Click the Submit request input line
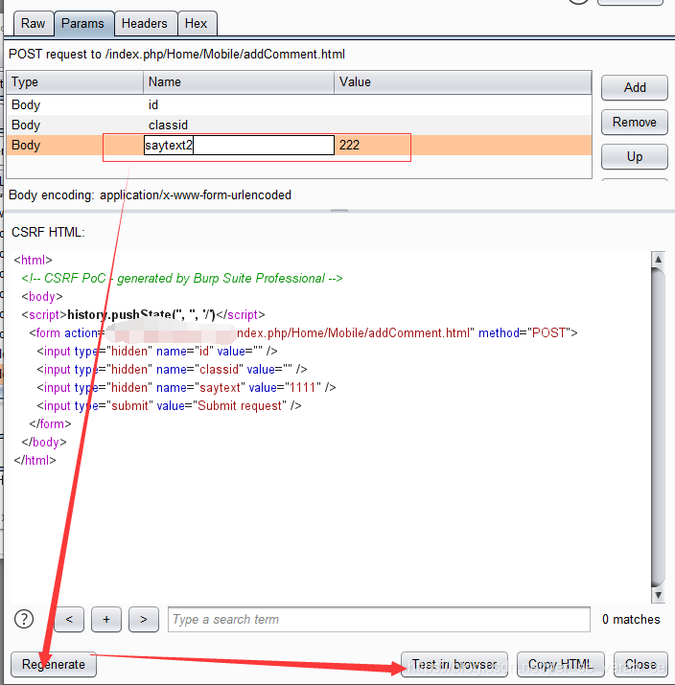Viewport: 675px width, 685px height. (169, 406)
